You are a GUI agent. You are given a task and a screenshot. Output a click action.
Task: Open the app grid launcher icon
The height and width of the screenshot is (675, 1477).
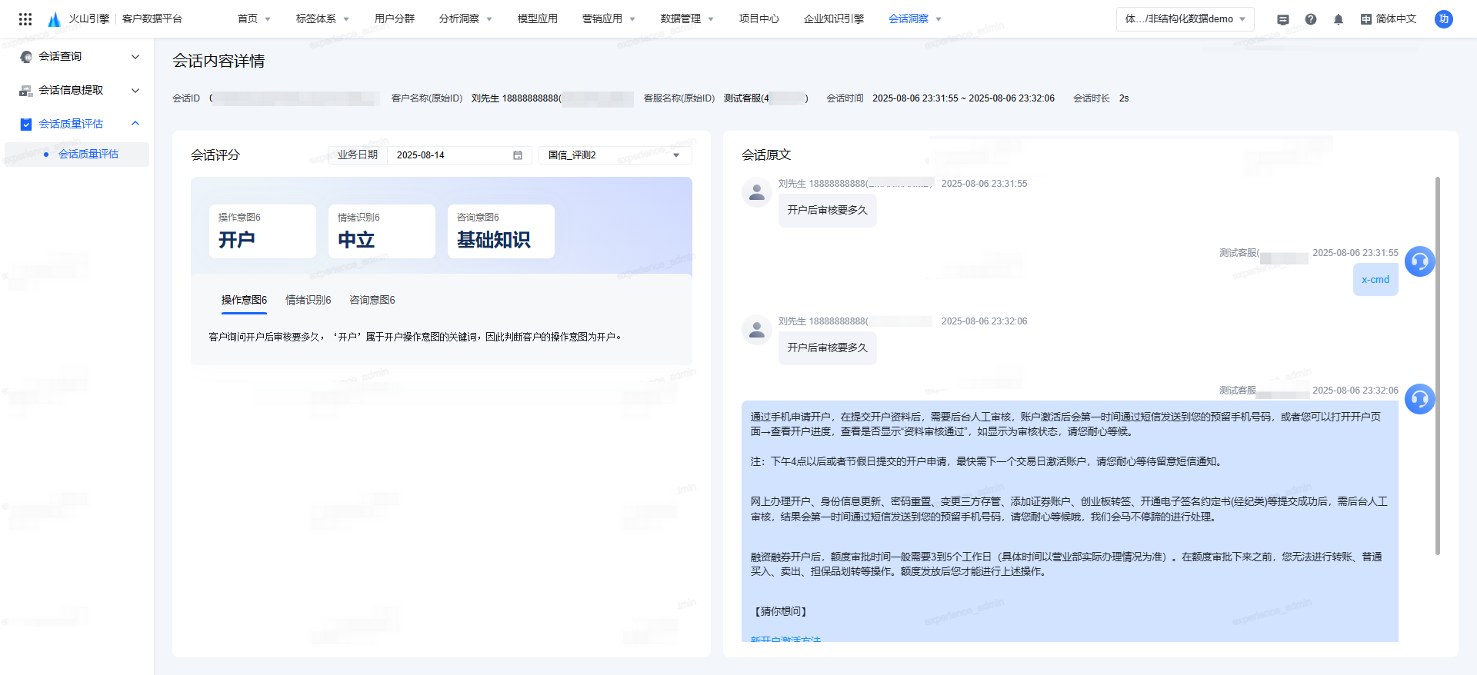[25, 19]
